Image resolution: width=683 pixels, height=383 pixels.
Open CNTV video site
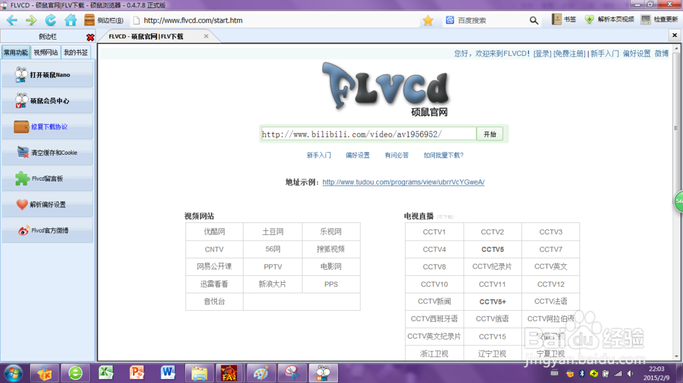214,249
